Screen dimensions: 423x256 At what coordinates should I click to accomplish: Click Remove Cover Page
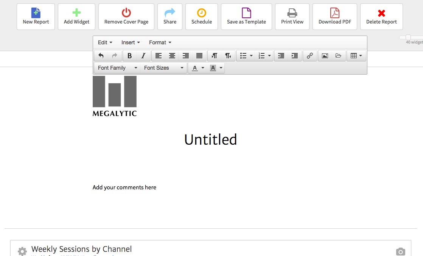tap(126, 16)
